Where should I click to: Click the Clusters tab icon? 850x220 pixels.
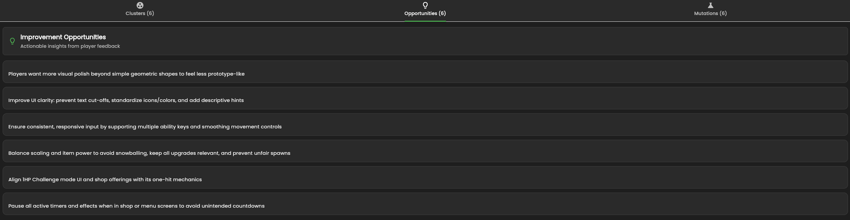click(140, 5)
